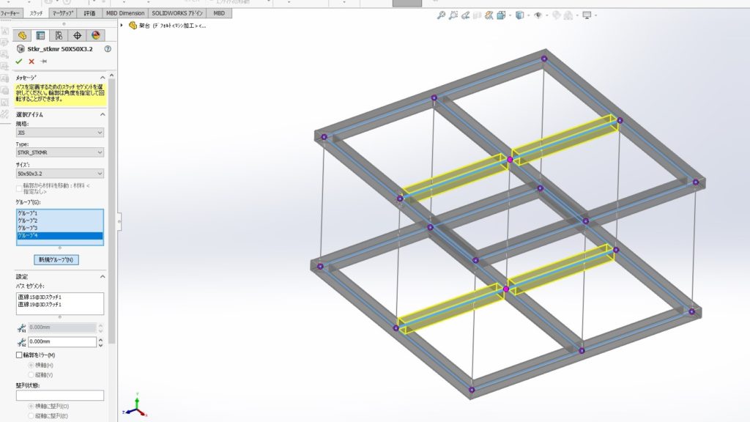
Task: Open the Display Style cube icon
Action: (519, 15)
